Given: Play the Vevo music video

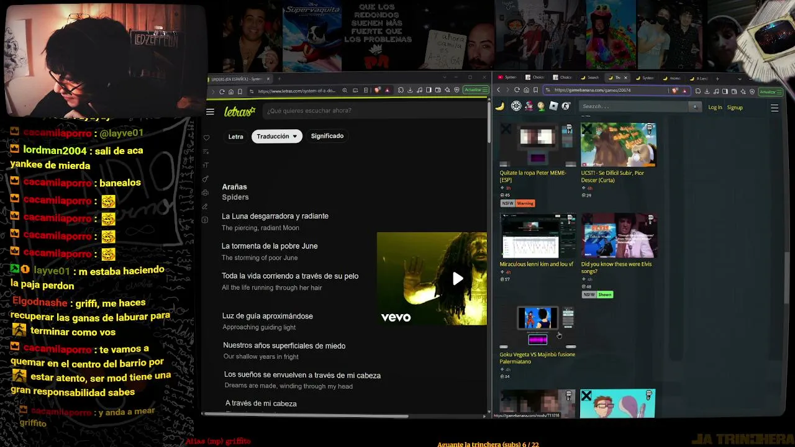Looking at the screenshot, I should pyautogui.click(x=458, y=279).
